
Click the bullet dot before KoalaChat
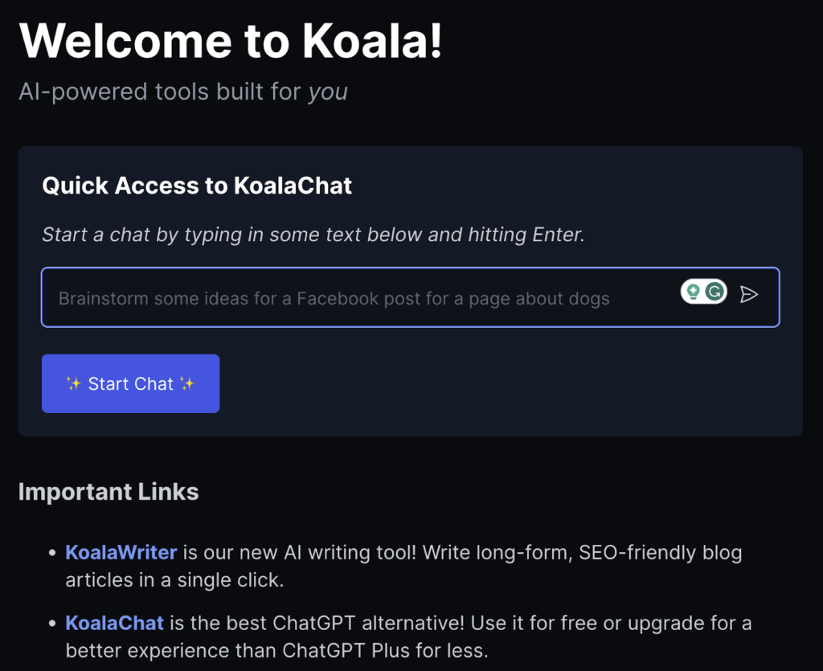52,624
